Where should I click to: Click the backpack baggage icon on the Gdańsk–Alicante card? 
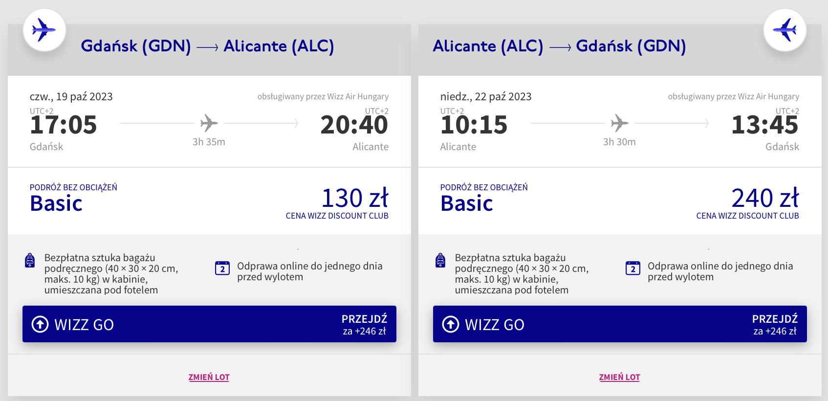coord(30,261)
